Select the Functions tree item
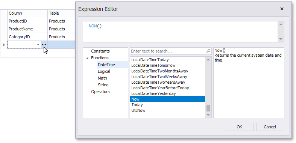The height and width of the screenshot is (143, 296). pyautogui.click(x=100, y=58)
